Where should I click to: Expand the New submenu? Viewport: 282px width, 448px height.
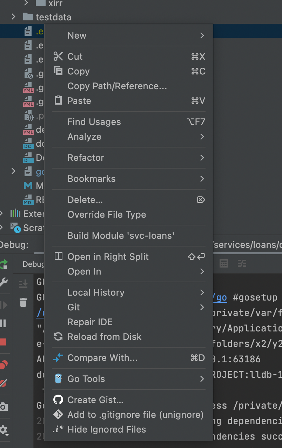pyautogui.click(x=129, y=35)
